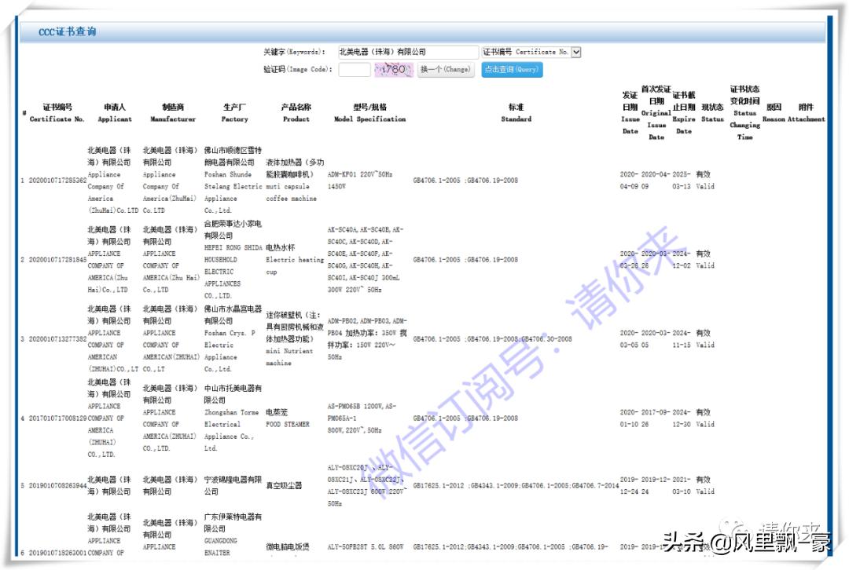Click the Model Specification column header
Screen dimensions: 849x570
[369, 112]
